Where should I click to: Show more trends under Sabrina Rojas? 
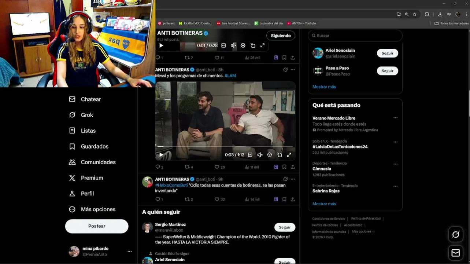tap(324, 204)
